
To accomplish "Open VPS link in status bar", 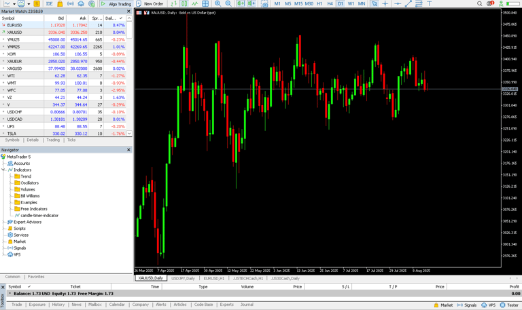I will (489, 305).
